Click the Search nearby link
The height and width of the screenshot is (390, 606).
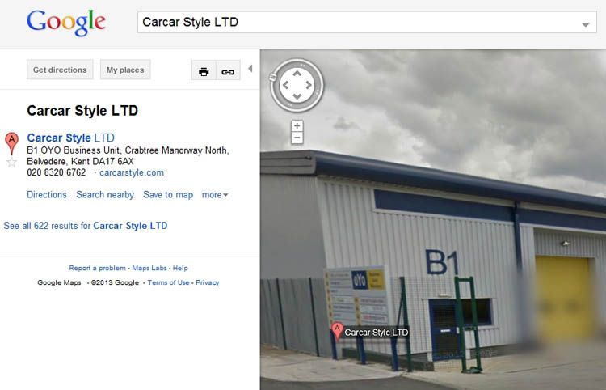(105, 195)
